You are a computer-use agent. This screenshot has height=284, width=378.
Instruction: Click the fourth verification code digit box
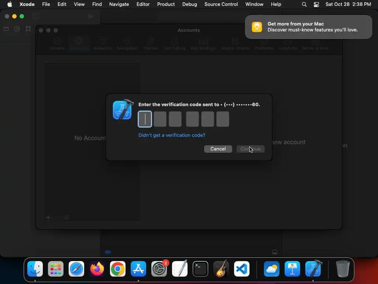pos(192,119)
